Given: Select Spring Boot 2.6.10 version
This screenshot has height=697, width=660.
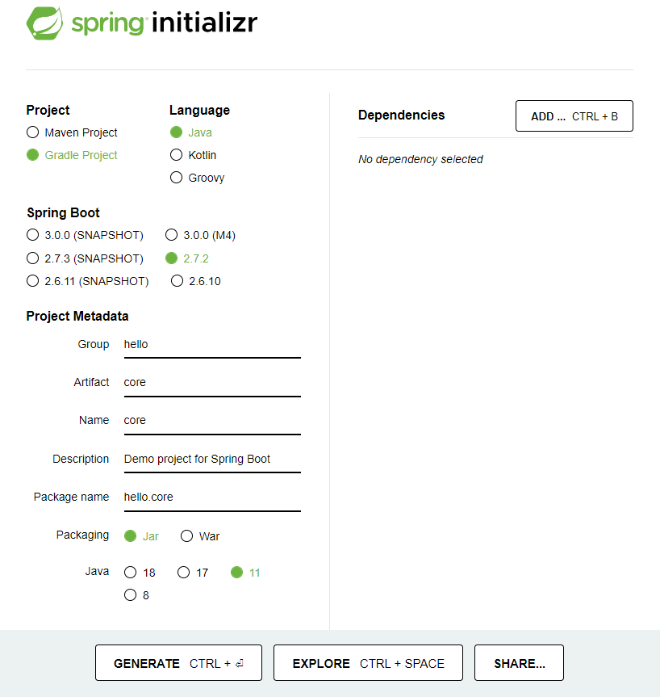Looking at the screenshot, I should click(x=178, y=280).
